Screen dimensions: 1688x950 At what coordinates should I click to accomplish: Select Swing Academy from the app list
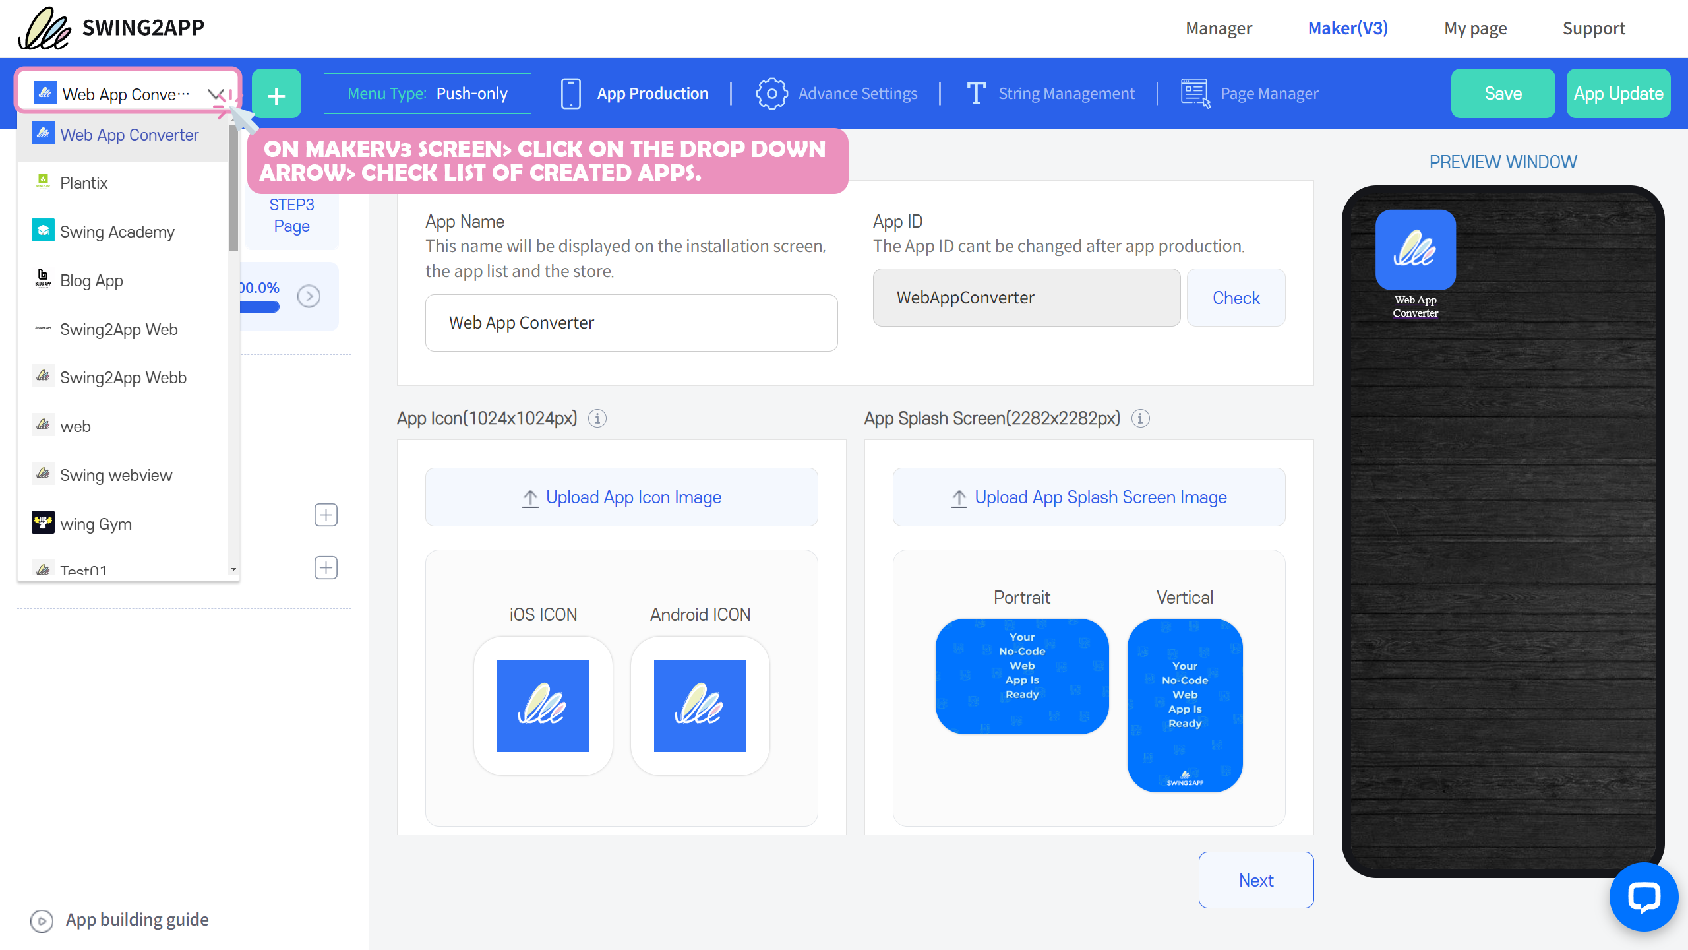(x=117, y=232)
